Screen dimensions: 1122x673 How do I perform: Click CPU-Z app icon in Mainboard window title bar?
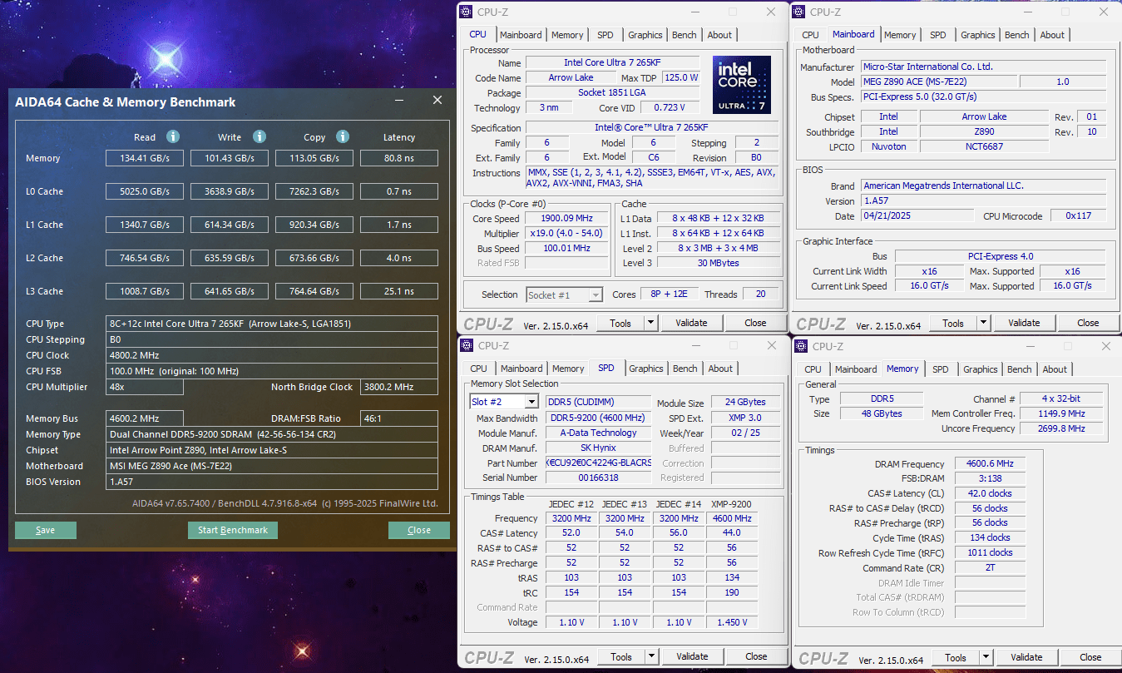coord(799,12)
